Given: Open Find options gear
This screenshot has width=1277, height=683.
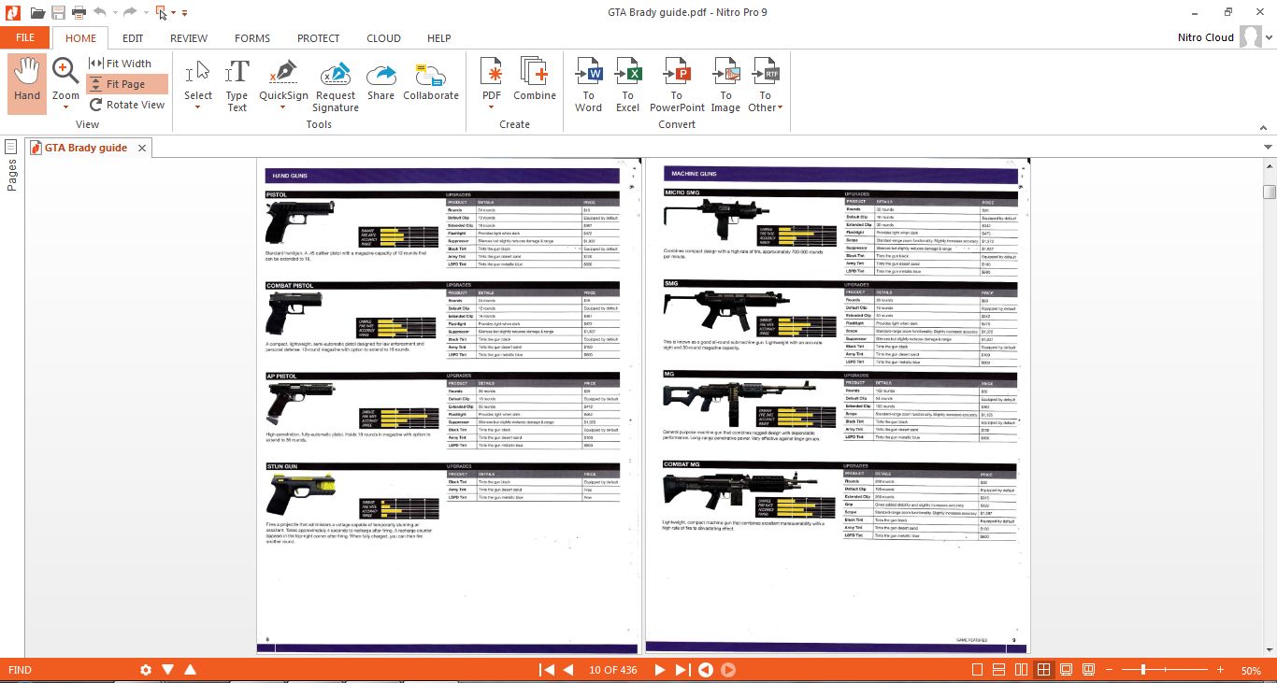Looking at the screenshot, I should [146, 670].
